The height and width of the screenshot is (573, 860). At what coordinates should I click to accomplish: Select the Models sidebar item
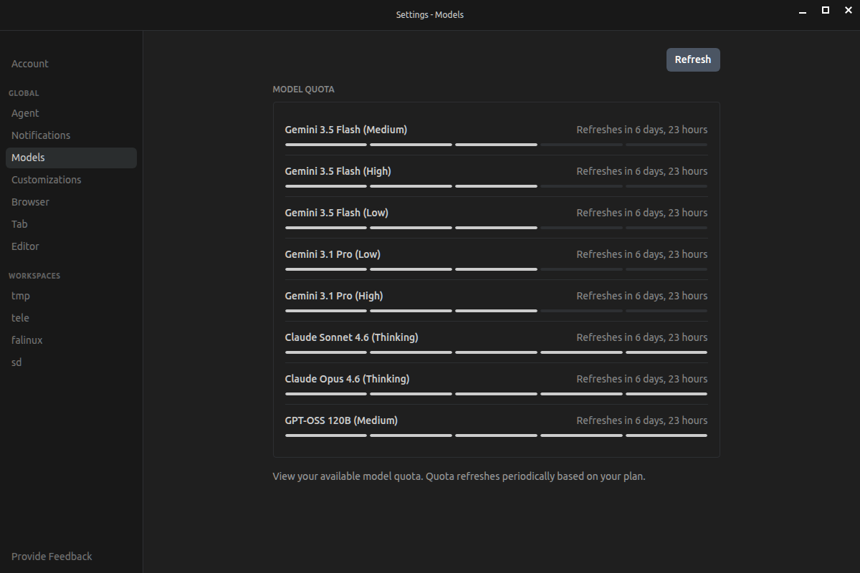(x=71, y=158)
